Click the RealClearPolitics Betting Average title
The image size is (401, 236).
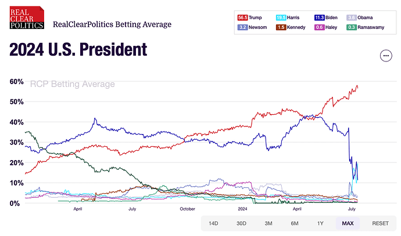112,24
